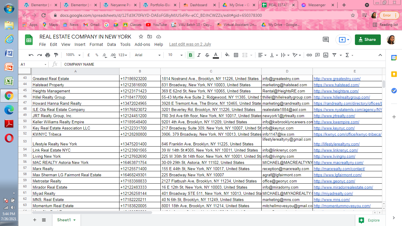402x226 pixels.
Task: Reload the page in Chrome
Action: (x=44, y=15)
